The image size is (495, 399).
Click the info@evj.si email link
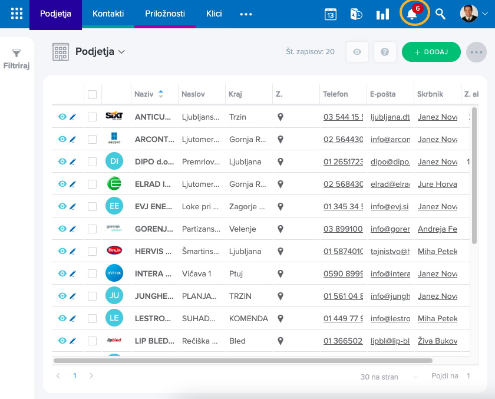tap(390, 206)
